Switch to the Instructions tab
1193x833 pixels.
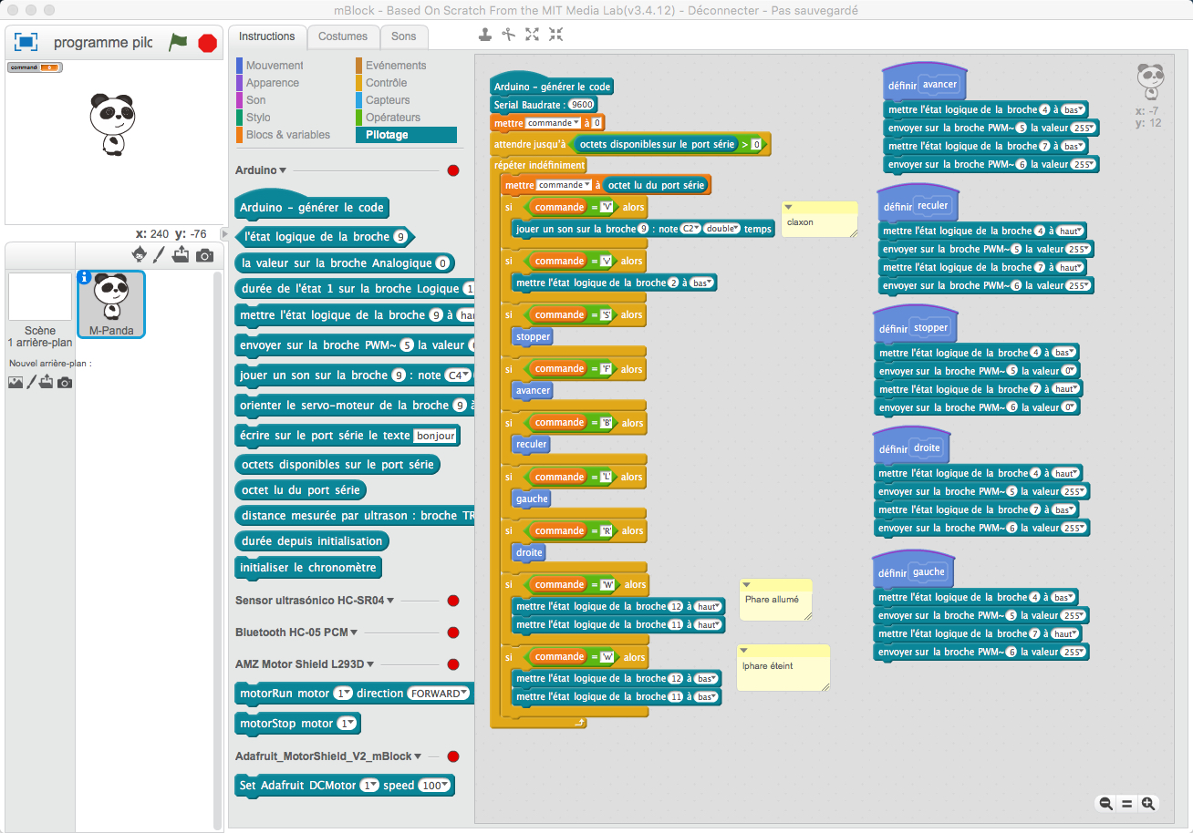coord(267,36)
